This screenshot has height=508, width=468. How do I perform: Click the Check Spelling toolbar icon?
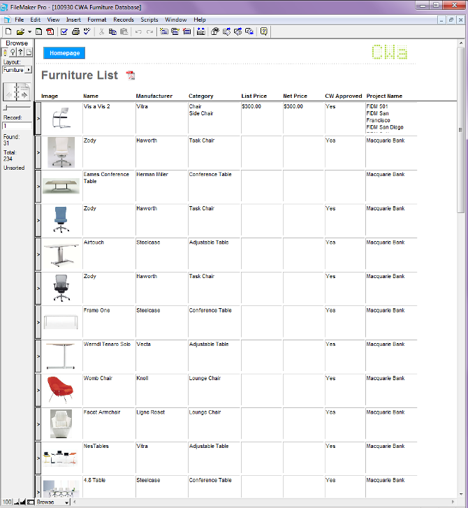(87, 31)
